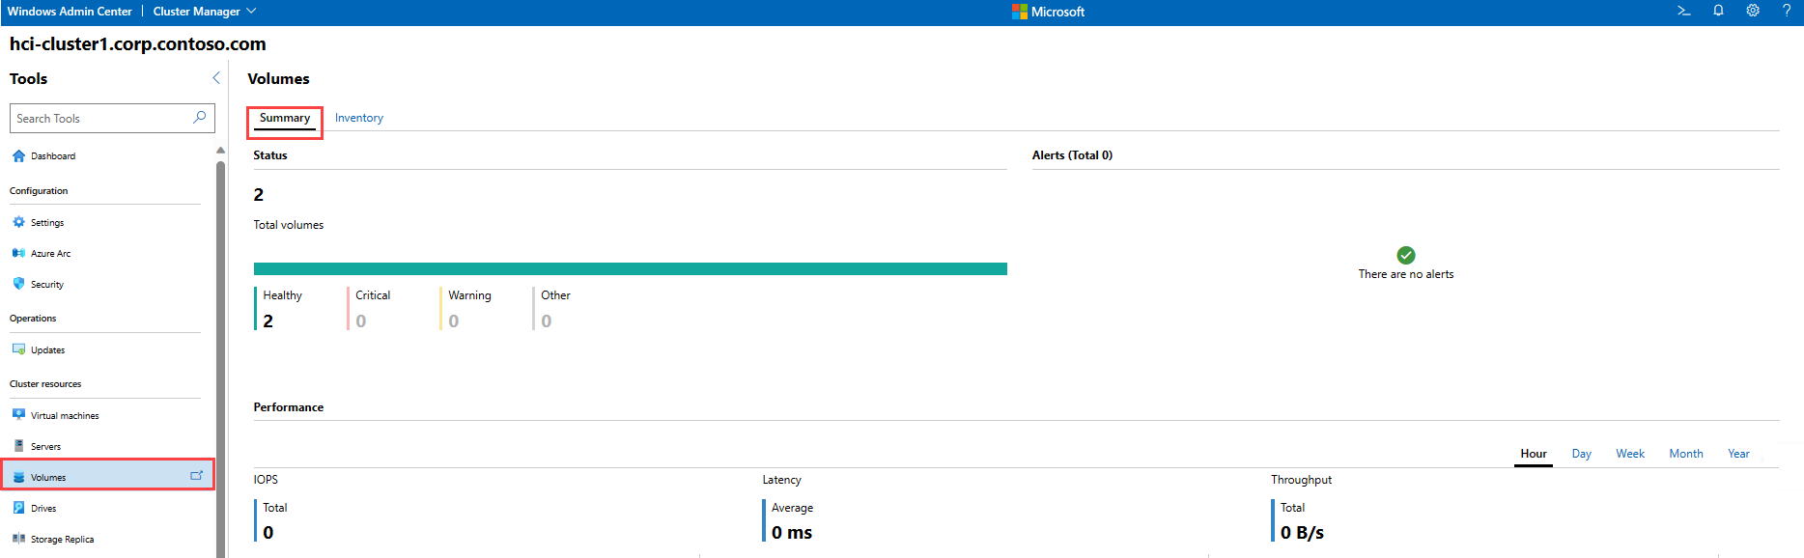This screenshot has height=558, width=1804.
Task: Open Storage Replica tool
Action: point(62,540)
